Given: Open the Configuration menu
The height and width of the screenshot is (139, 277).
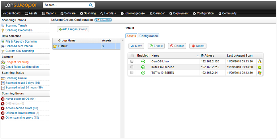Looking at the screenshot, I should 203,13.
